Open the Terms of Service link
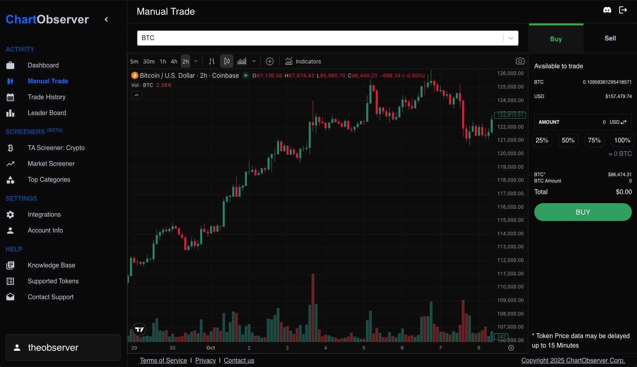The image size is (637, 367). 163,360
